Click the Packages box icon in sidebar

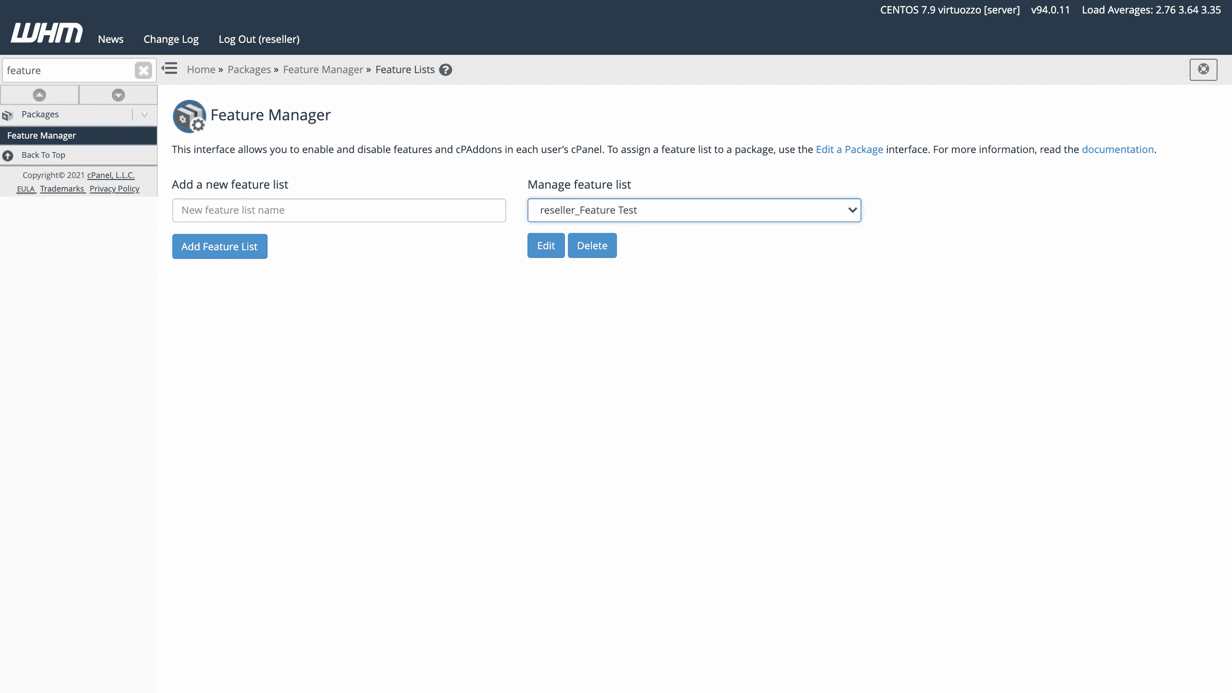[8, 115]
